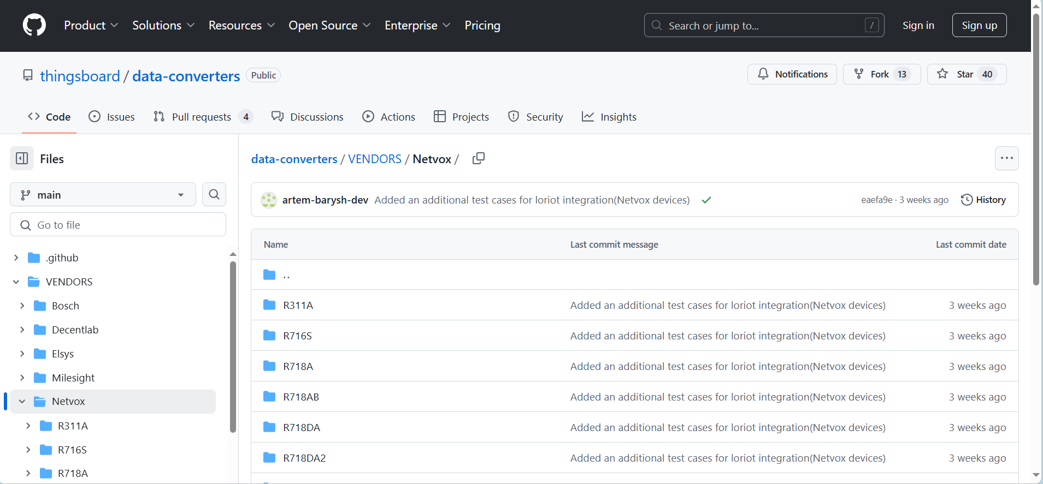Click the parent directory folder icon
1043x484 pixels.
[269, 274]
